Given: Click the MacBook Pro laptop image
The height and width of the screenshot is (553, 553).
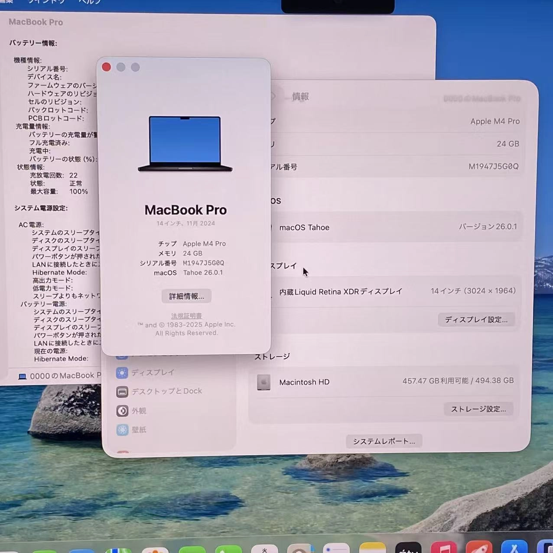Looking at the screenshot, I should [x=185, y=143].
